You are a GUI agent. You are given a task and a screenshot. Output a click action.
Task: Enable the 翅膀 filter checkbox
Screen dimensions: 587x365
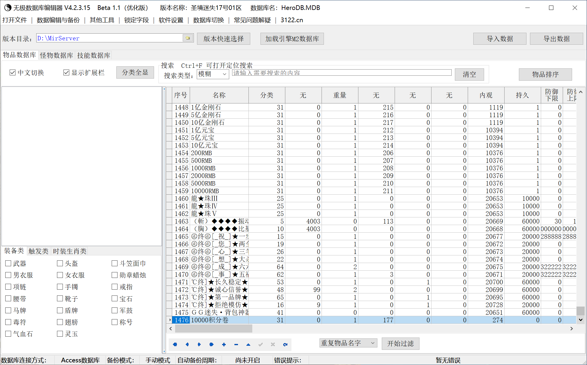point(60,322)
